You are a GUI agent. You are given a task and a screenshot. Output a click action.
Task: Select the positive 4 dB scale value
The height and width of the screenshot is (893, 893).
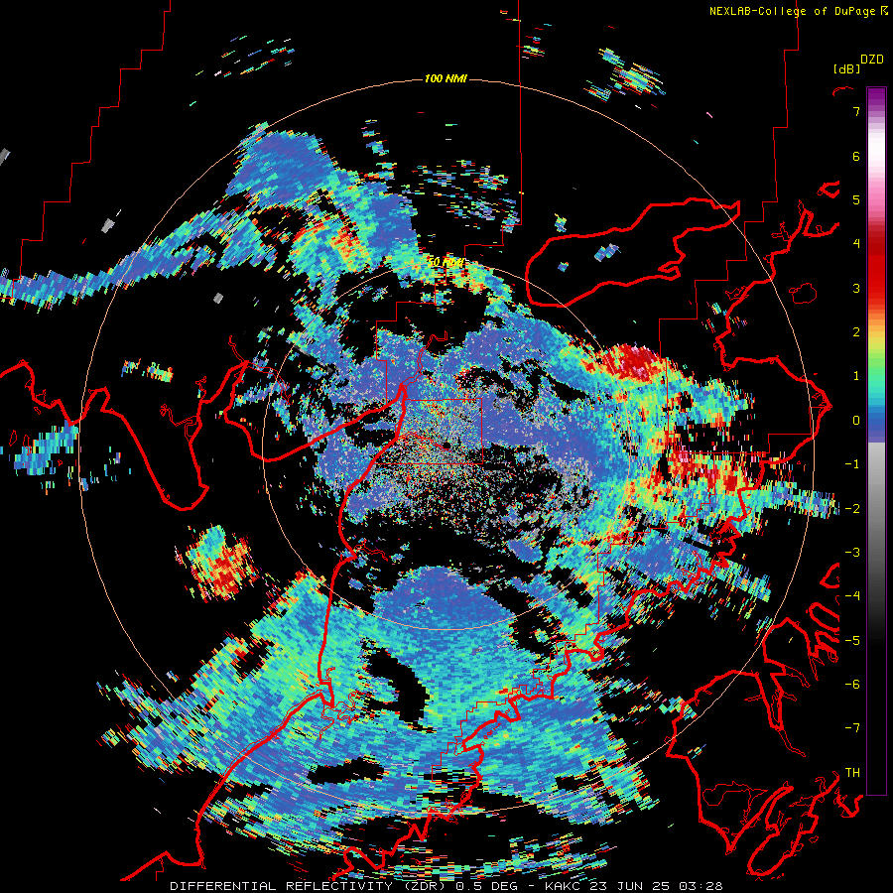[x=856, y=244]
